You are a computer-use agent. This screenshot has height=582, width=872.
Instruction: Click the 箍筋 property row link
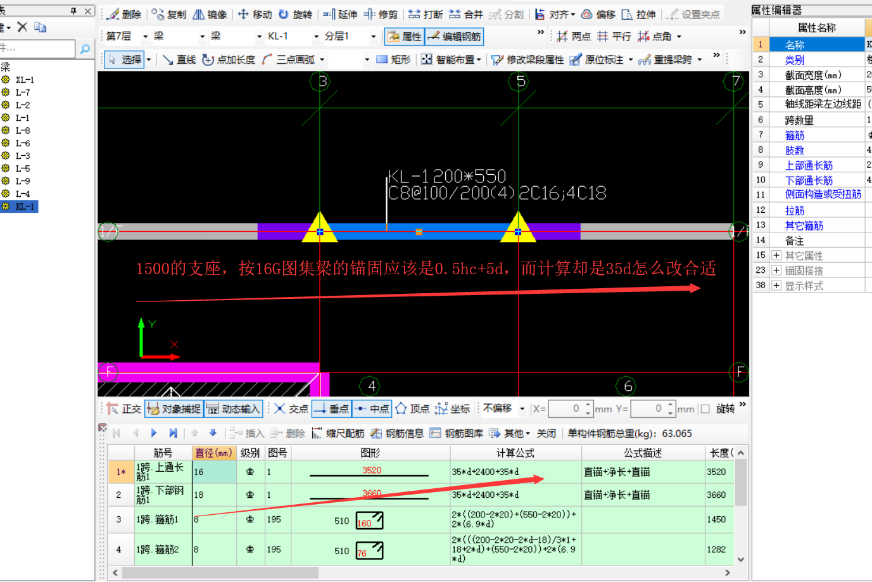tap(795, 135)
